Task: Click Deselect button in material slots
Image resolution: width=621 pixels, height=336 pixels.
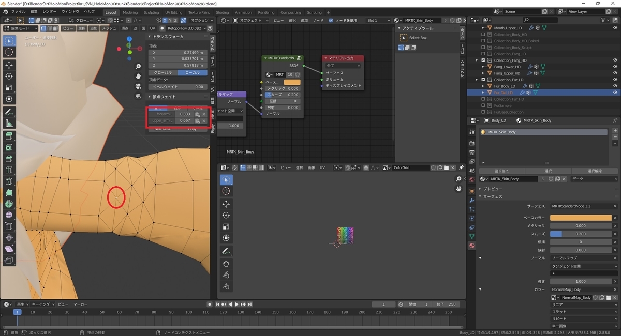Action: [595, 171]
